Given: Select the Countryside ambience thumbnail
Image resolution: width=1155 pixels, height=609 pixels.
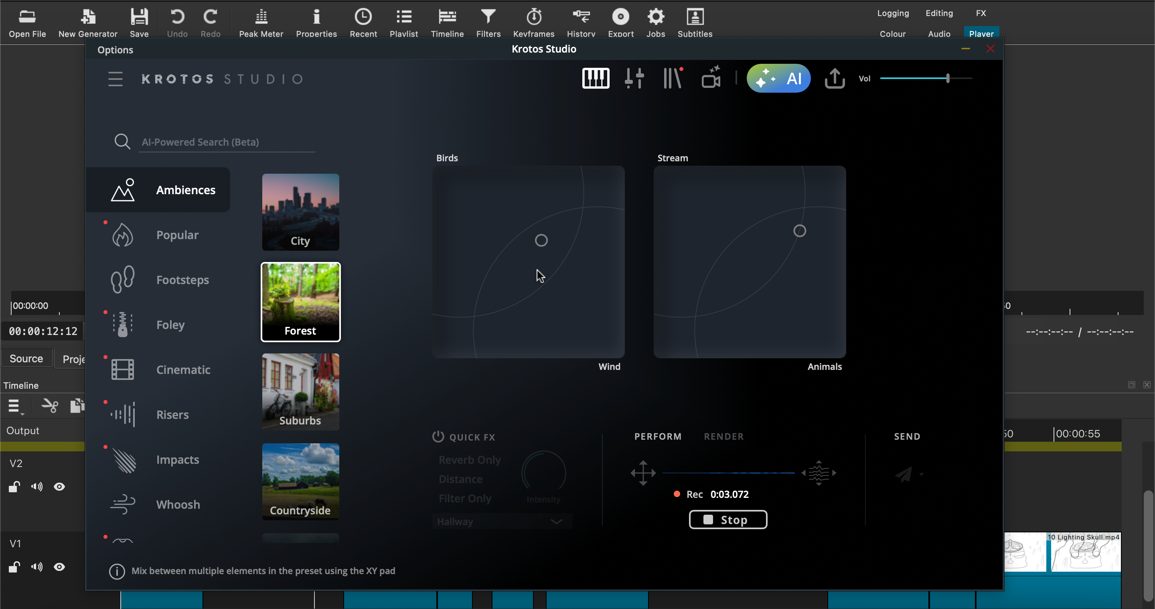Looking at the screenshot, I should (x=300, y=481).
